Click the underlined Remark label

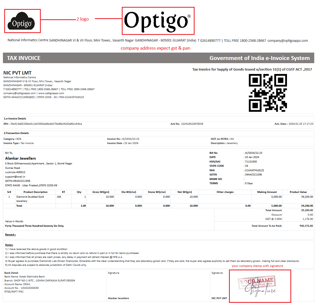(x=11, y=235)
